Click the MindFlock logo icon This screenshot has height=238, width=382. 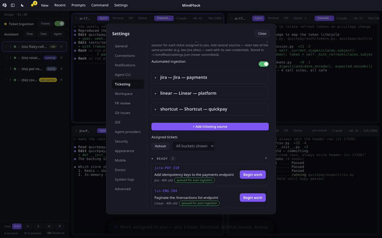[4, 5]
